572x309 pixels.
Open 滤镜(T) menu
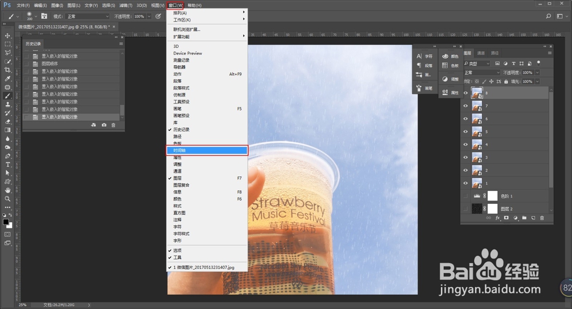pyautogui.click(x=126, y=6)
